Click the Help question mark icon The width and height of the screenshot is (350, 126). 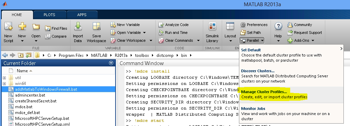tap(278, 26)
